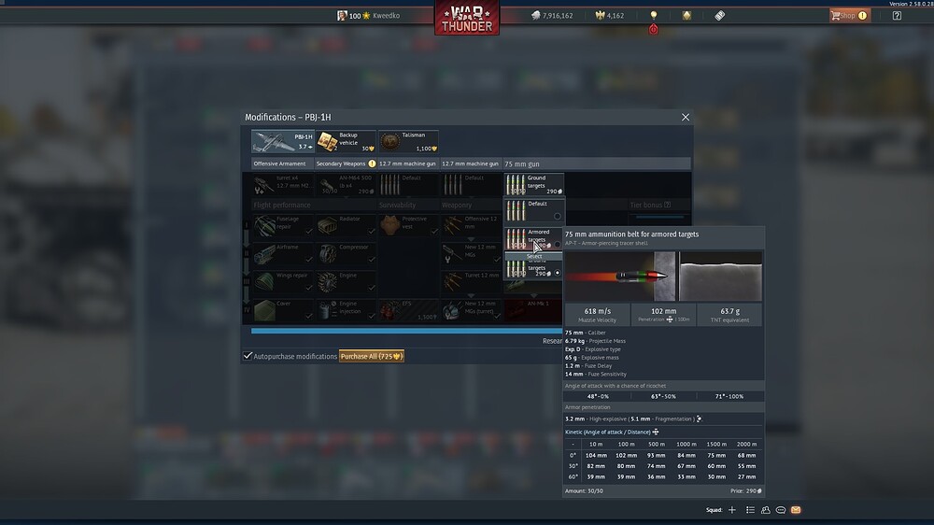Open second 12.7 mm machine gun Default belt dropdown

471,185
